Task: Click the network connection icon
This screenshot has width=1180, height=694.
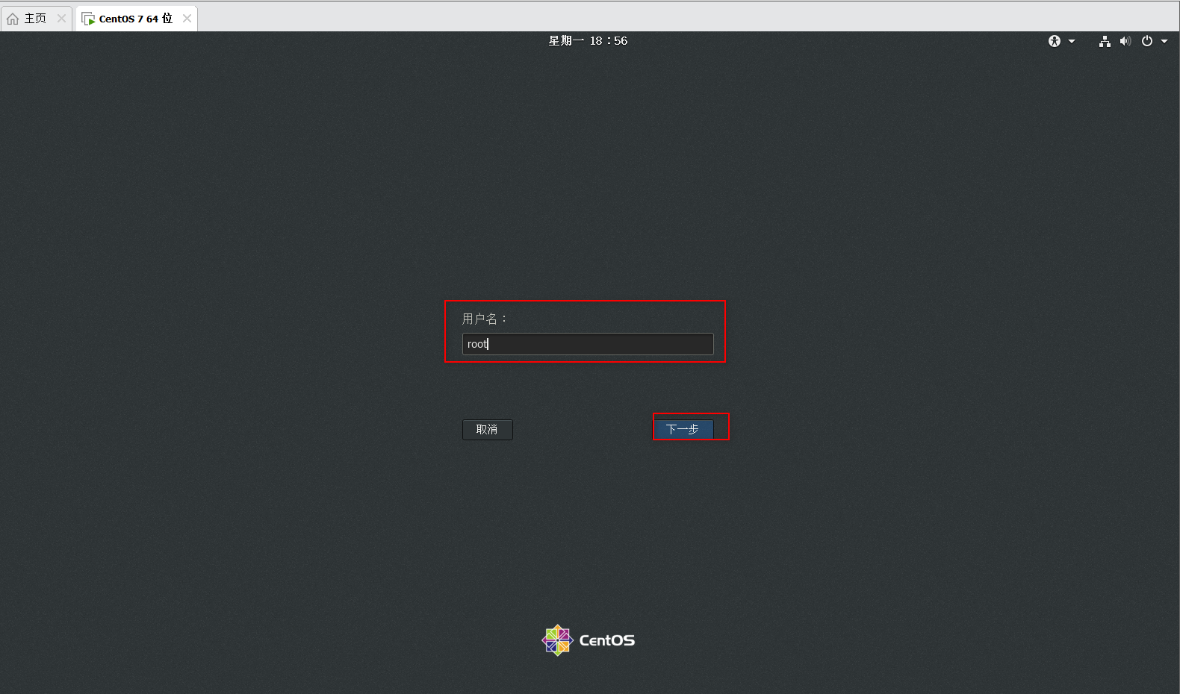Action: 1105,41
